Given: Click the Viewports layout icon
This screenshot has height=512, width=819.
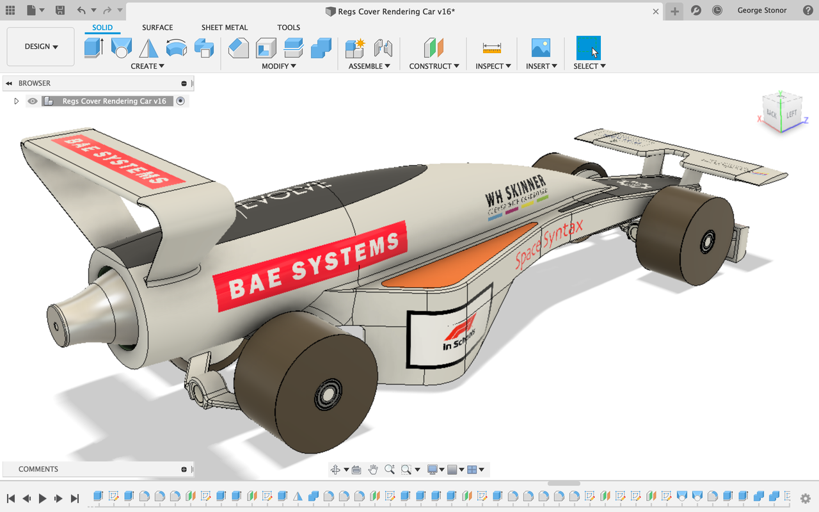Looking at the screenshot, I should click(472, 470).
